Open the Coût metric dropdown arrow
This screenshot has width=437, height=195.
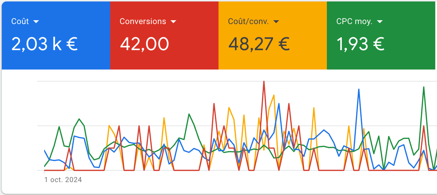point(36,22)
